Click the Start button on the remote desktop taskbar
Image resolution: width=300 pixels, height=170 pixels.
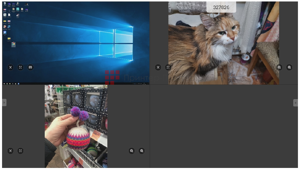(x=4, y=84)
